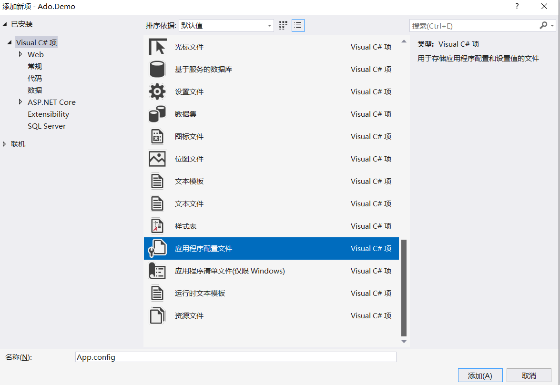Select the cursor file (光标文件) icon
560x385 pixels.
(157, 47)
